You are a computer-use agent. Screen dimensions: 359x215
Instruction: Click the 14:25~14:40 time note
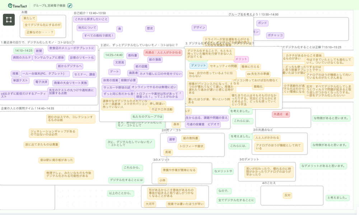114,55
